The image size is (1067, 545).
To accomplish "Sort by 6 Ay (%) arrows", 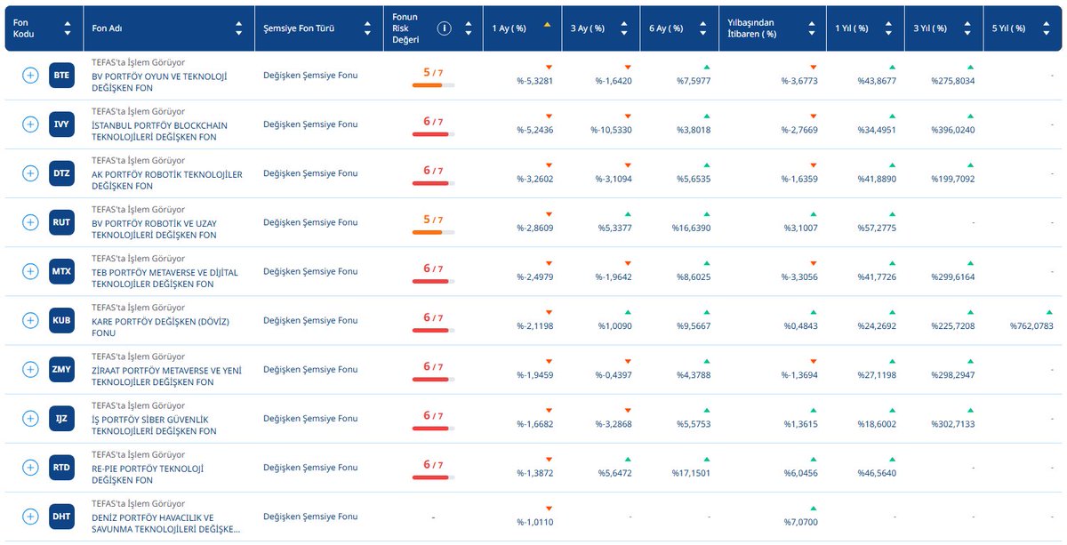I will click(702, 28).
